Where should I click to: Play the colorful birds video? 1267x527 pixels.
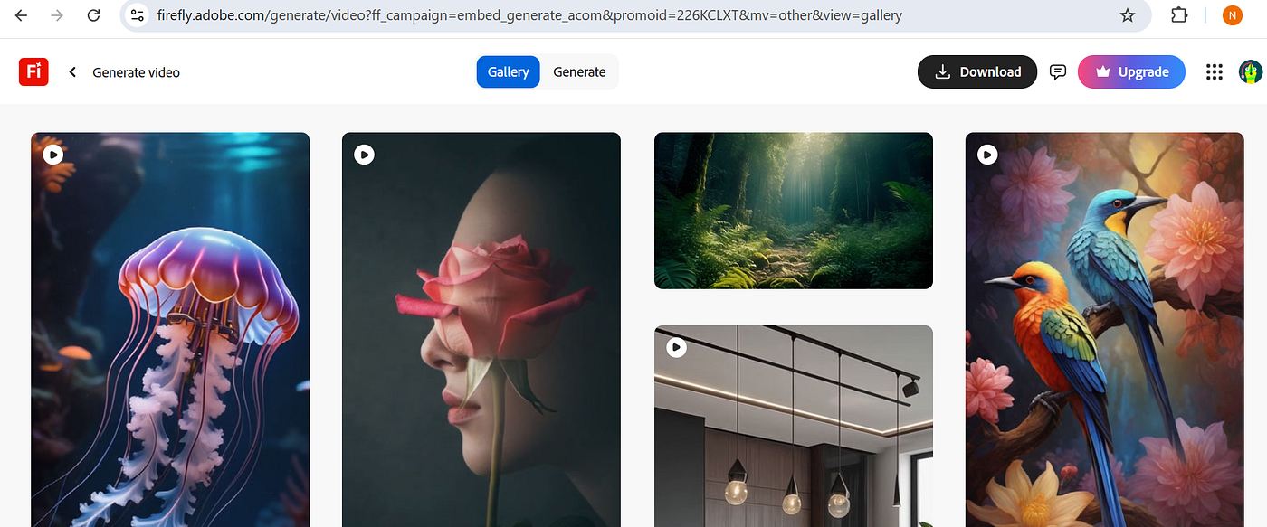(987, 155)
